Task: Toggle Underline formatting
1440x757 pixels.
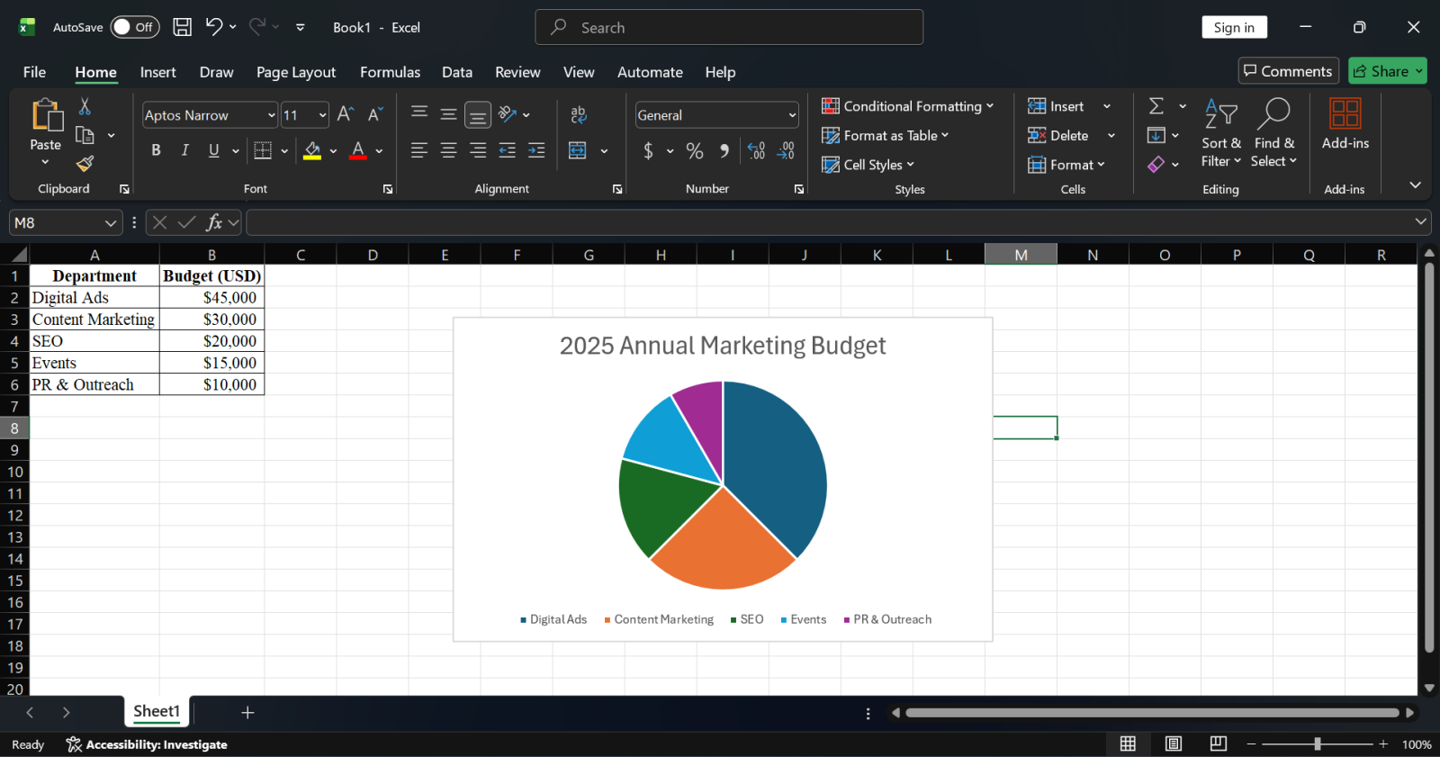Action: pyautogui.click(x=213, y=150)
